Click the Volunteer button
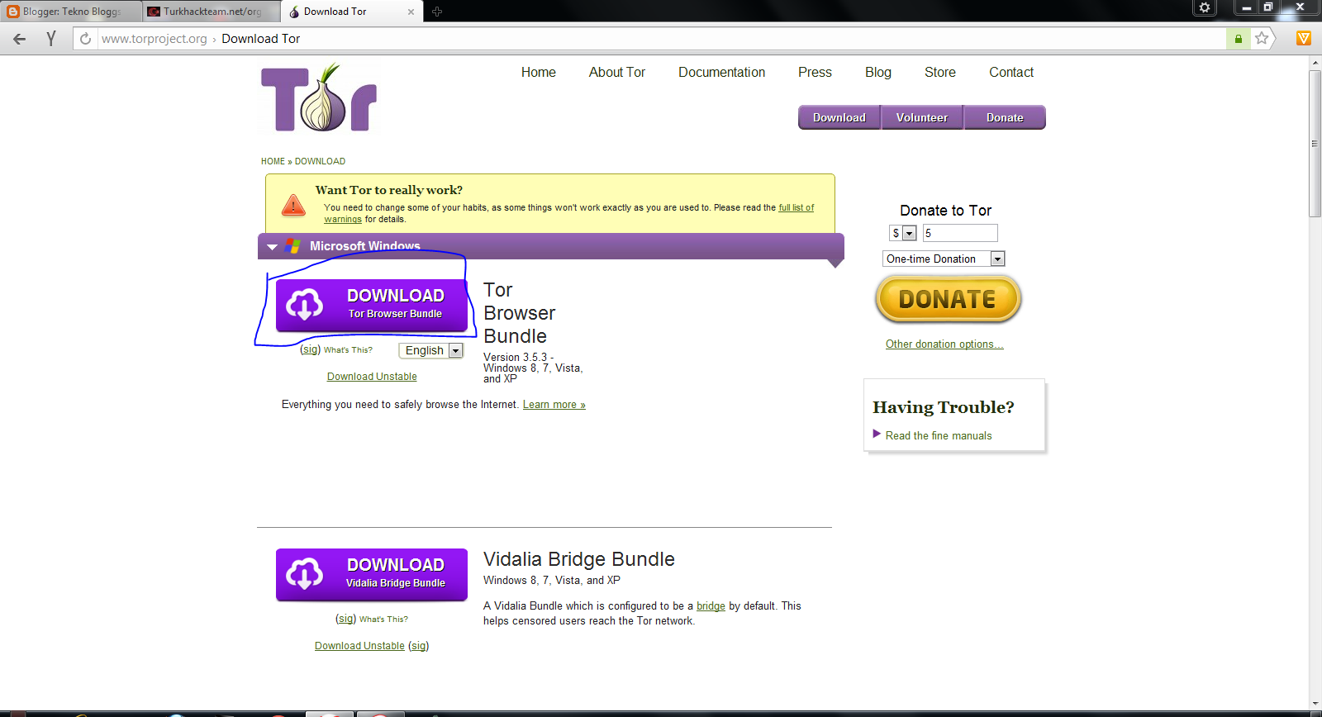 click(922, 117)
